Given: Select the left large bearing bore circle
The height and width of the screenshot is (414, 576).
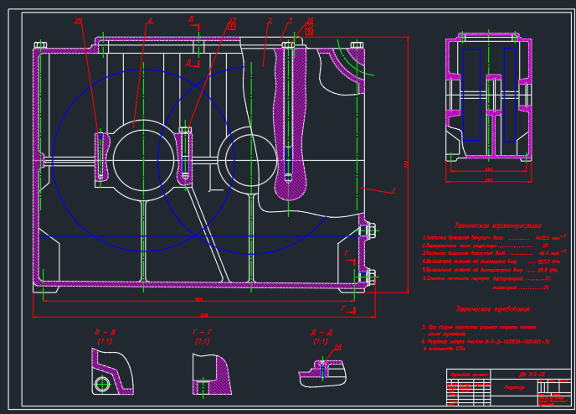Looking at the screenshot, I should pyautogui.click(x=144, y=159).
